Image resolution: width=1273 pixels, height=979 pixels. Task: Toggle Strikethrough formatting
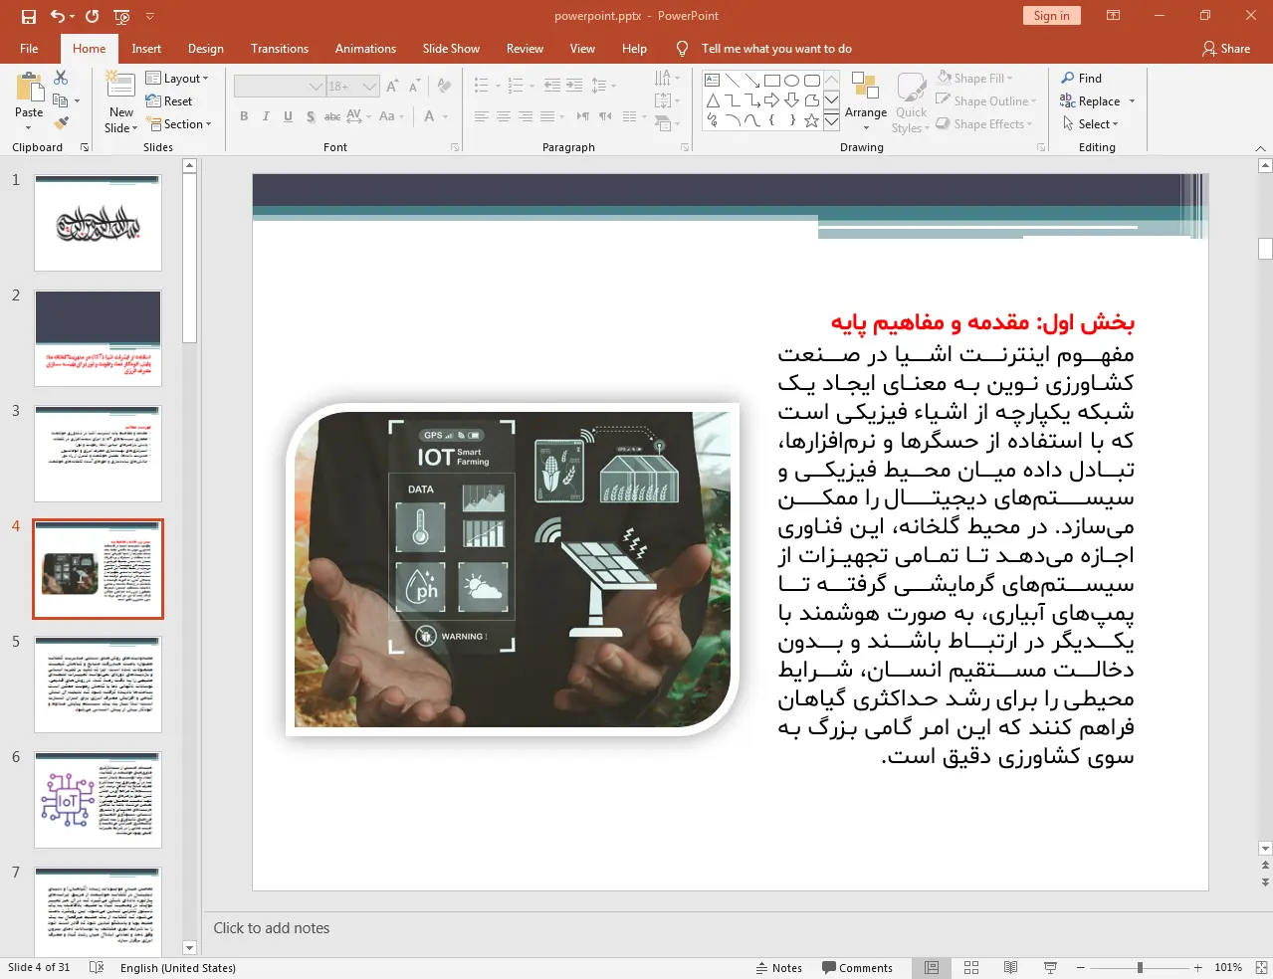[332, 116]
